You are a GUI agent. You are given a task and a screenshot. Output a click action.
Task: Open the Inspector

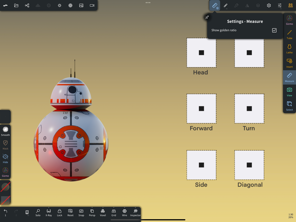(x=135, y=213)
